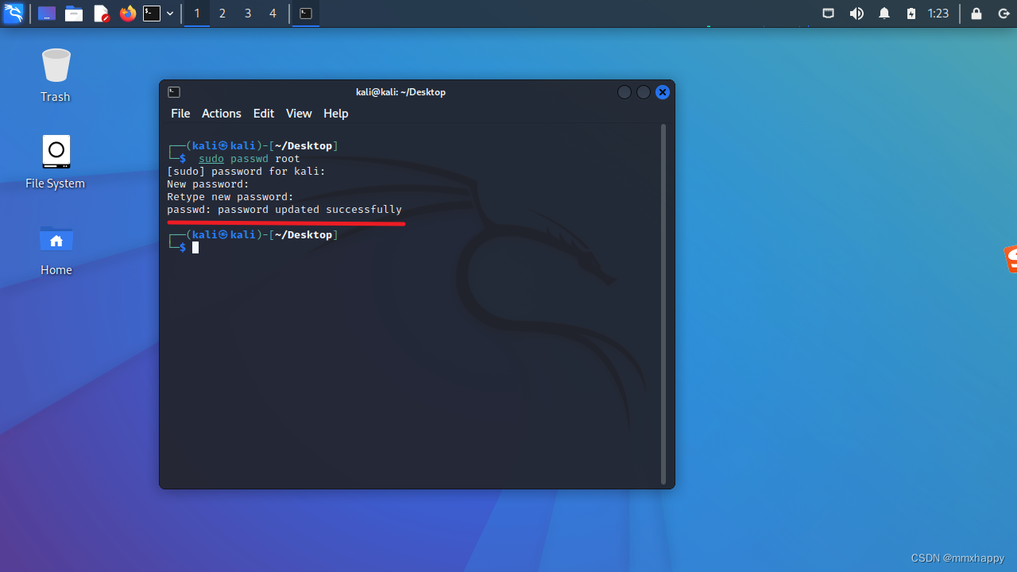
Task: Switch to workspace 2
Action: pyautogui.click(x=222, y=14)
